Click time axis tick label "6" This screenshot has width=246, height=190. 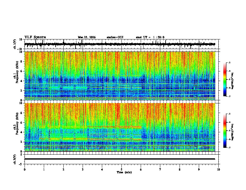[x=141, y=170]
